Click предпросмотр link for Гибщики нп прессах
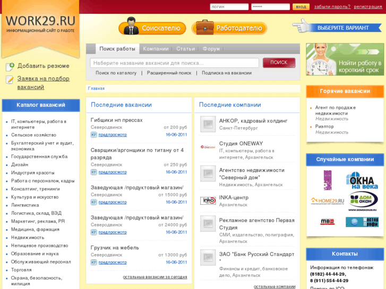Image resolution: width=386 pixels, height=289 pixels. 113,135
